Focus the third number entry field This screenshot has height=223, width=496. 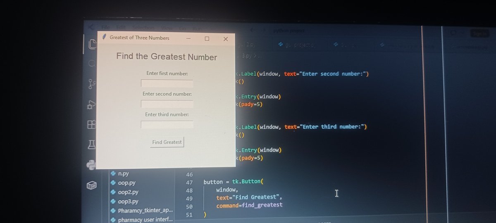167,124
